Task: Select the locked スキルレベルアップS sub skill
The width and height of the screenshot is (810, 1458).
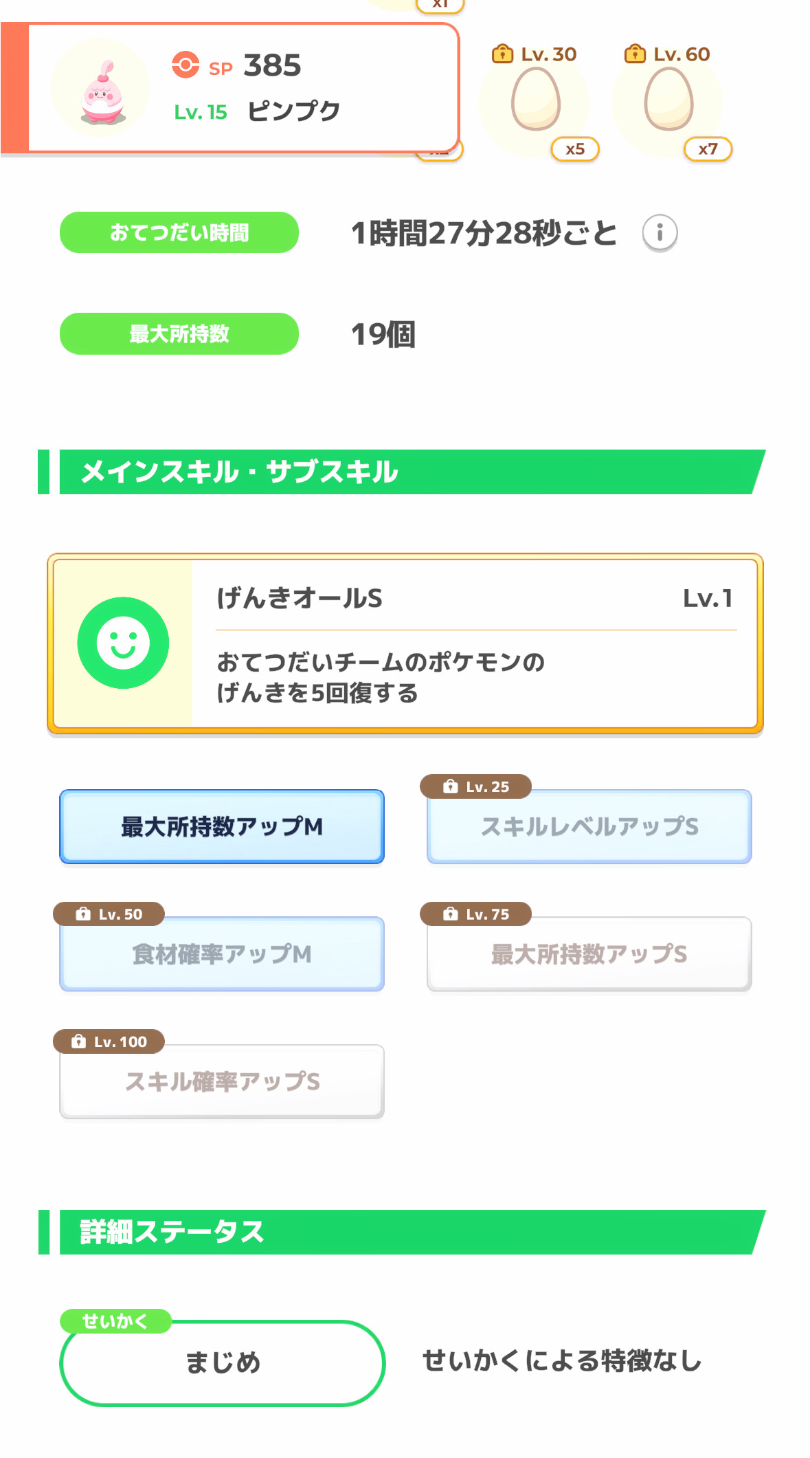Action: [x=589, y=828]
